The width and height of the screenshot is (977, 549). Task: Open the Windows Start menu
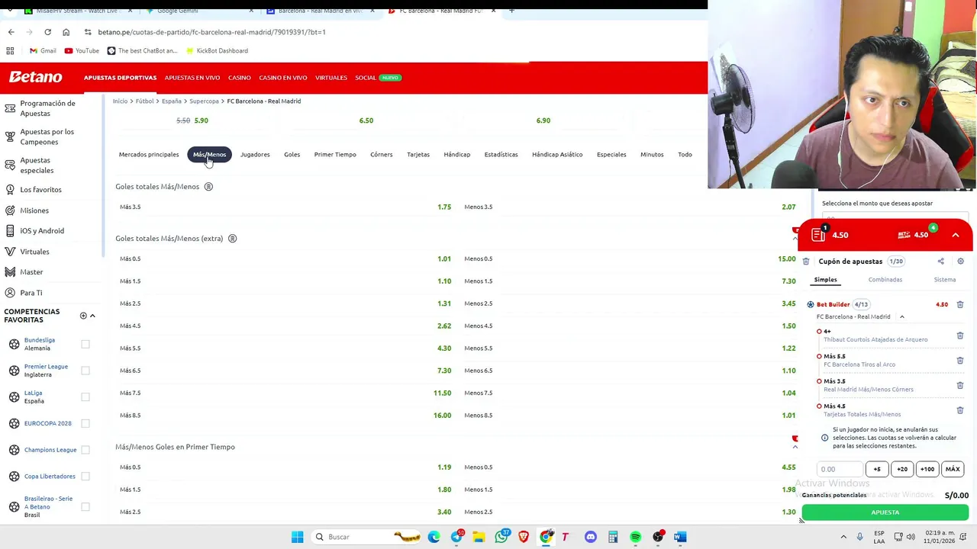point(297,537)
